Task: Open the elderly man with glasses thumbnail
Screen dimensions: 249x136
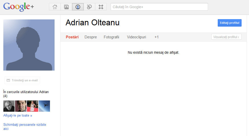Action: click(x=9, y=106)
